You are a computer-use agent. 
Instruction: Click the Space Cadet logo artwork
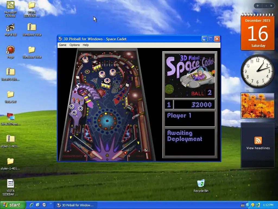click(190, 76)
